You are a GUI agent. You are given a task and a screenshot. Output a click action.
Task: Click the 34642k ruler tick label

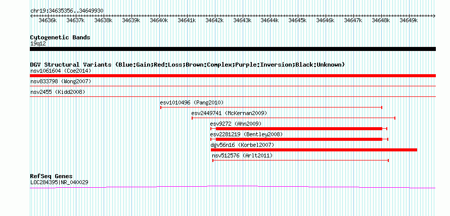point(214,20)
